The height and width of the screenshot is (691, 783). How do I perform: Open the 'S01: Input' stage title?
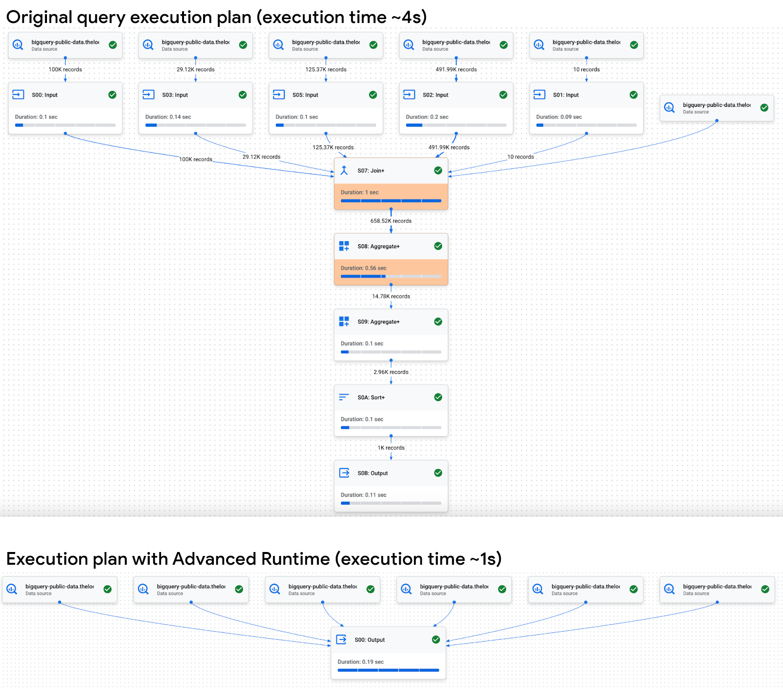(x=566, y=95)
